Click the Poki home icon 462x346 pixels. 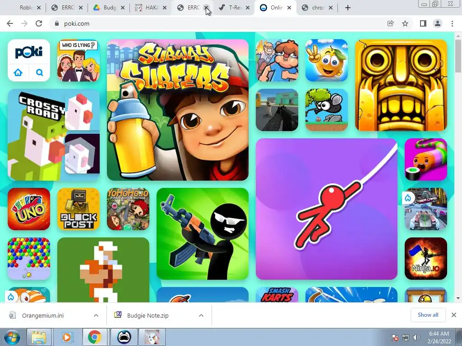(x=18, y=73)
